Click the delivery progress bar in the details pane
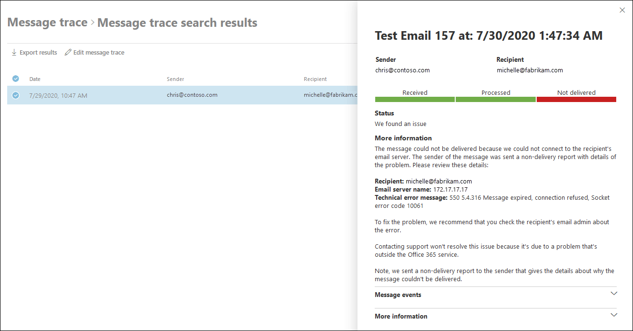The width and height of the screenshot is (633, 331). 495,99
